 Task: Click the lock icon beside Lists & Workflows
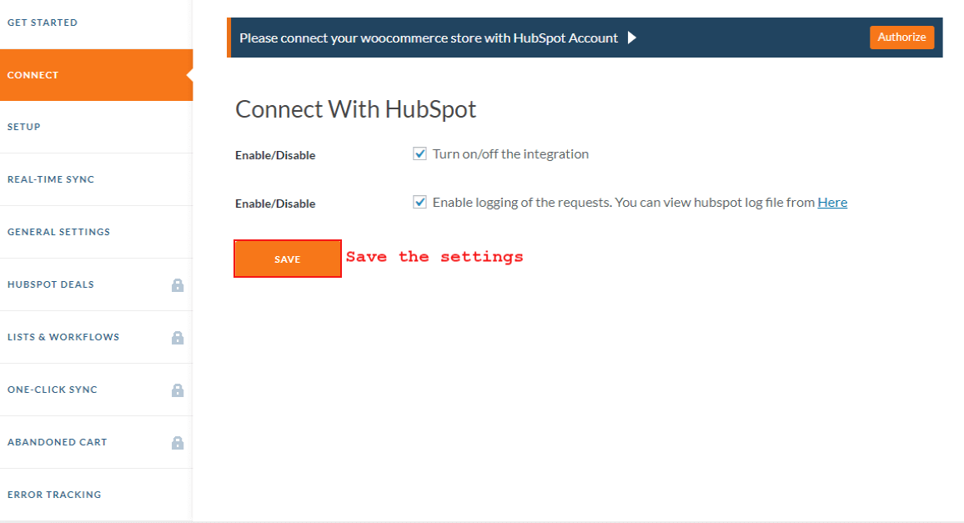[x=178, y=337]
